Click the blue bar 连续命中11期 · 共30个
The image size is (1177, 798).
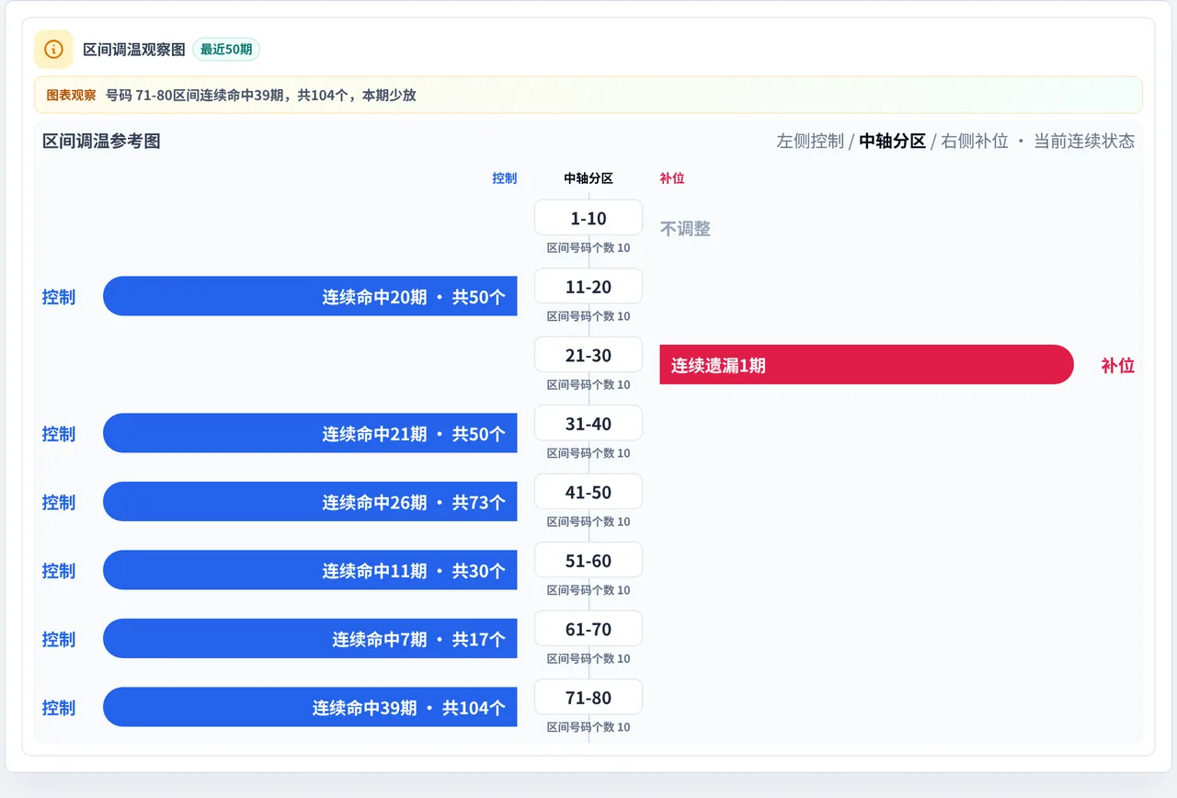tap(310, 570)
